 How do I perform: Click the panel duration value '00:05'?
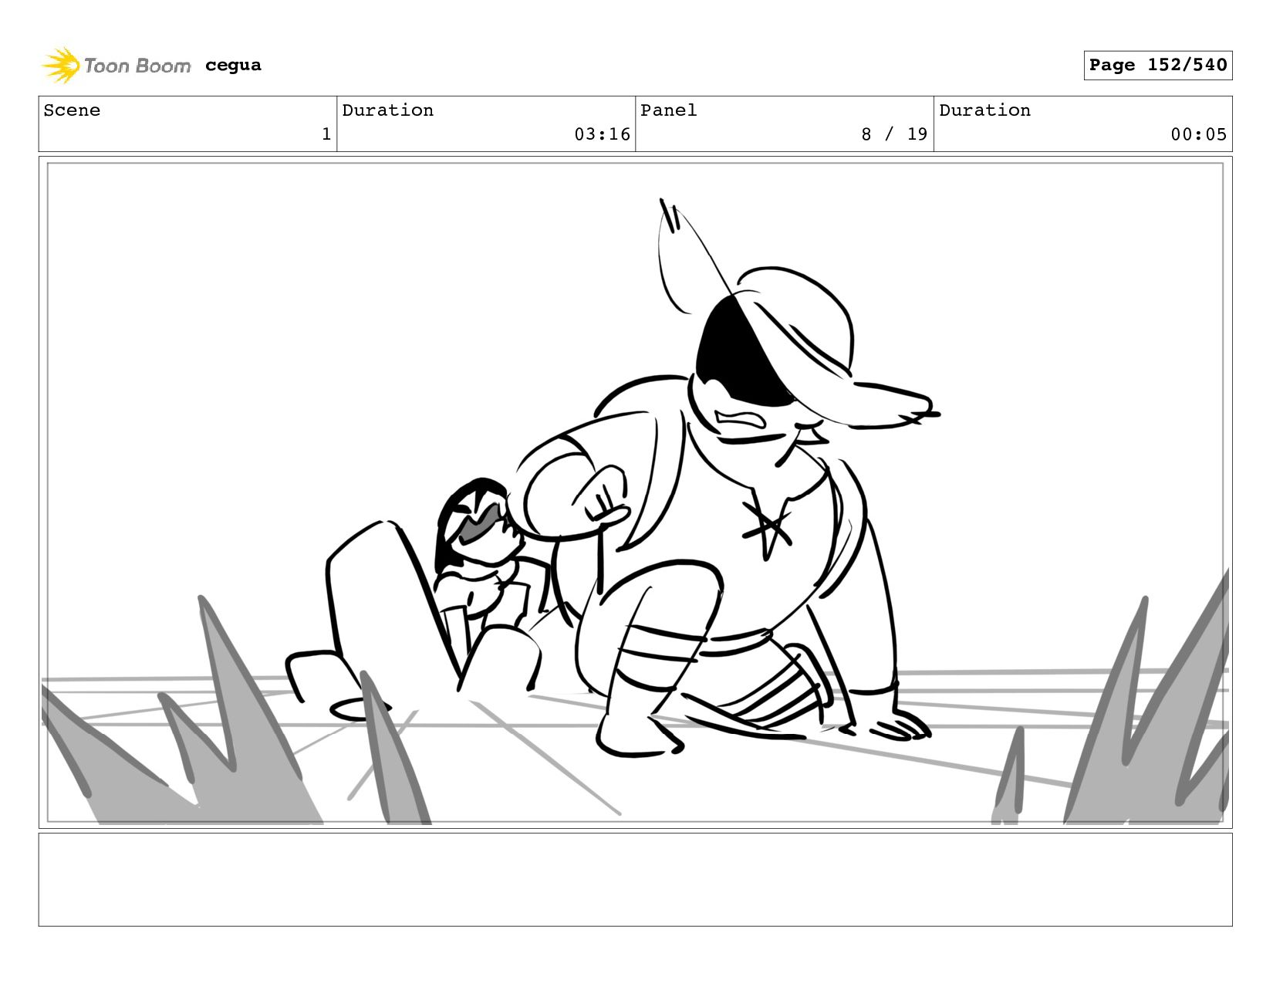coord(1198,134)
